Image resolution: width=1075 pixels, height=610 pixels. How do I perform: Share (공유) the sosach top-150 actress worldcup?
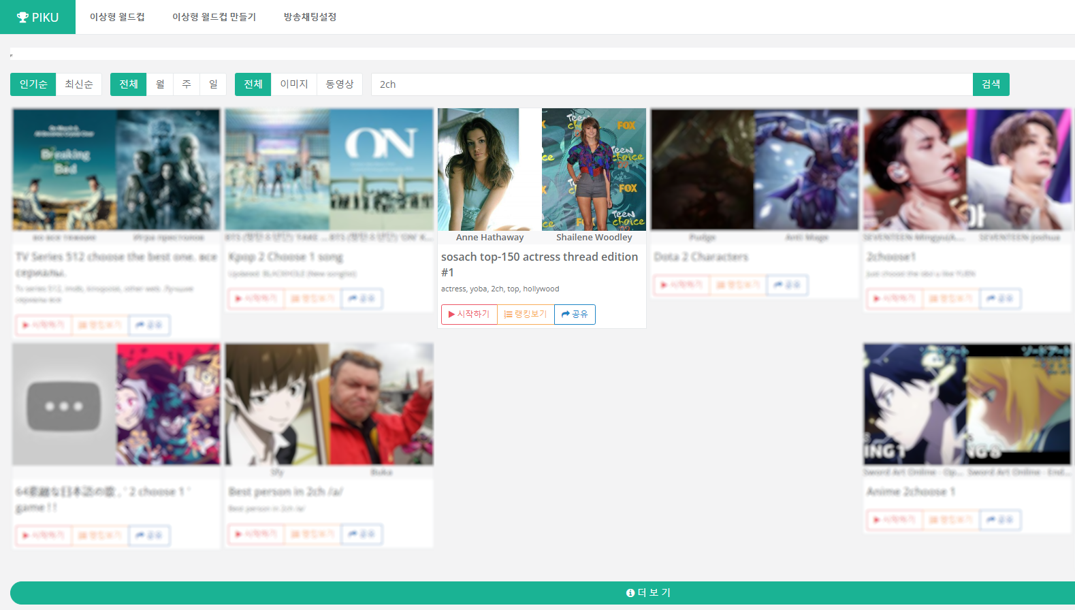(x=575, y=315)
